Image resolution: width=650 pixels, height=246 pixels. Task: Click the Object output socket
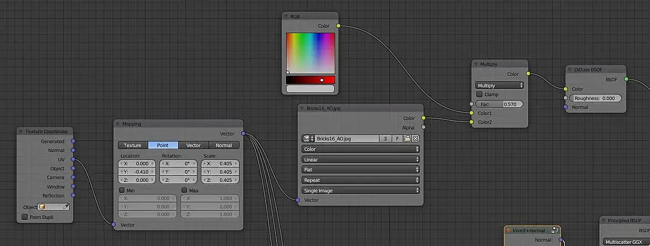pos(73,168)
